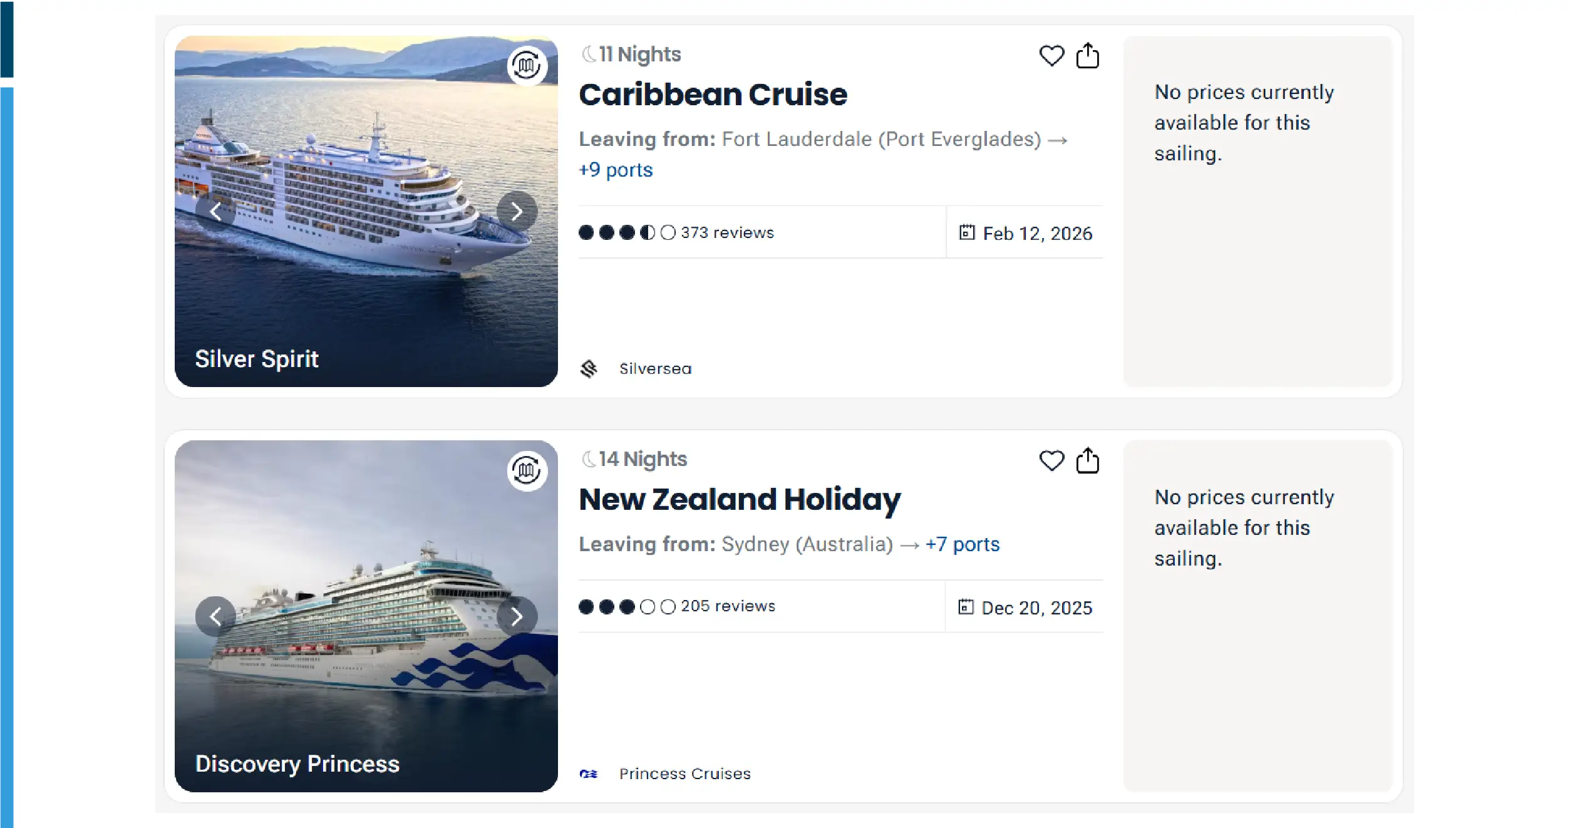View the 205 reviews for Discovery Princess

point(728,606)
